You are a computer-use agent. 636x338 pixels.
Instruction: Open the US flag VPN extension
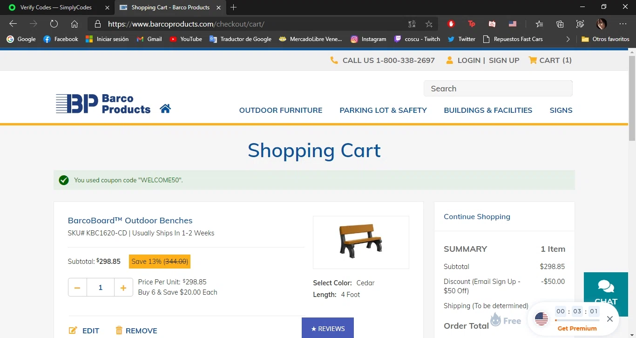click(513, 24)
